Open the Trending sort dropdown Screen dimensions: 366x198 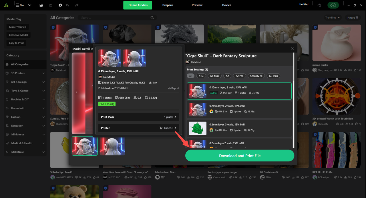point(333,18)
